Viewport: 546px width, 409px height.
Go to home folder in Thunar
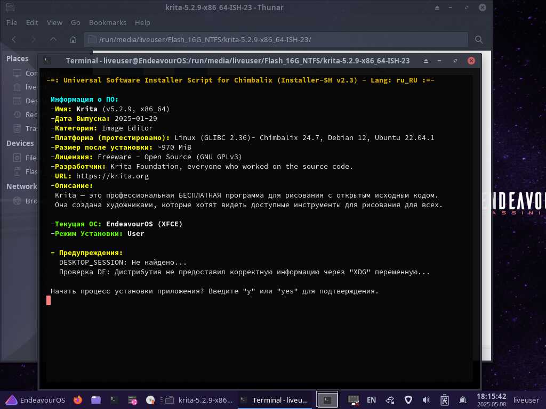pos(73,39)
